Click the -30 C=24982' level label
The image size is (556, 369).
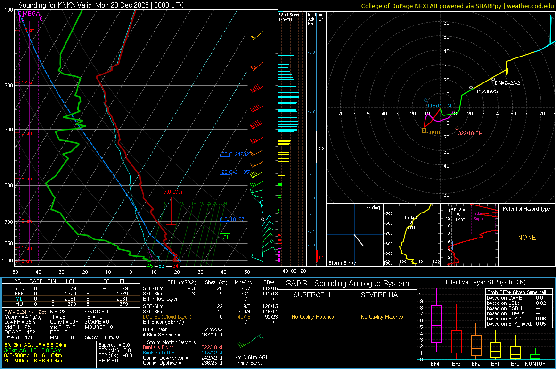[x=235, y=154]
